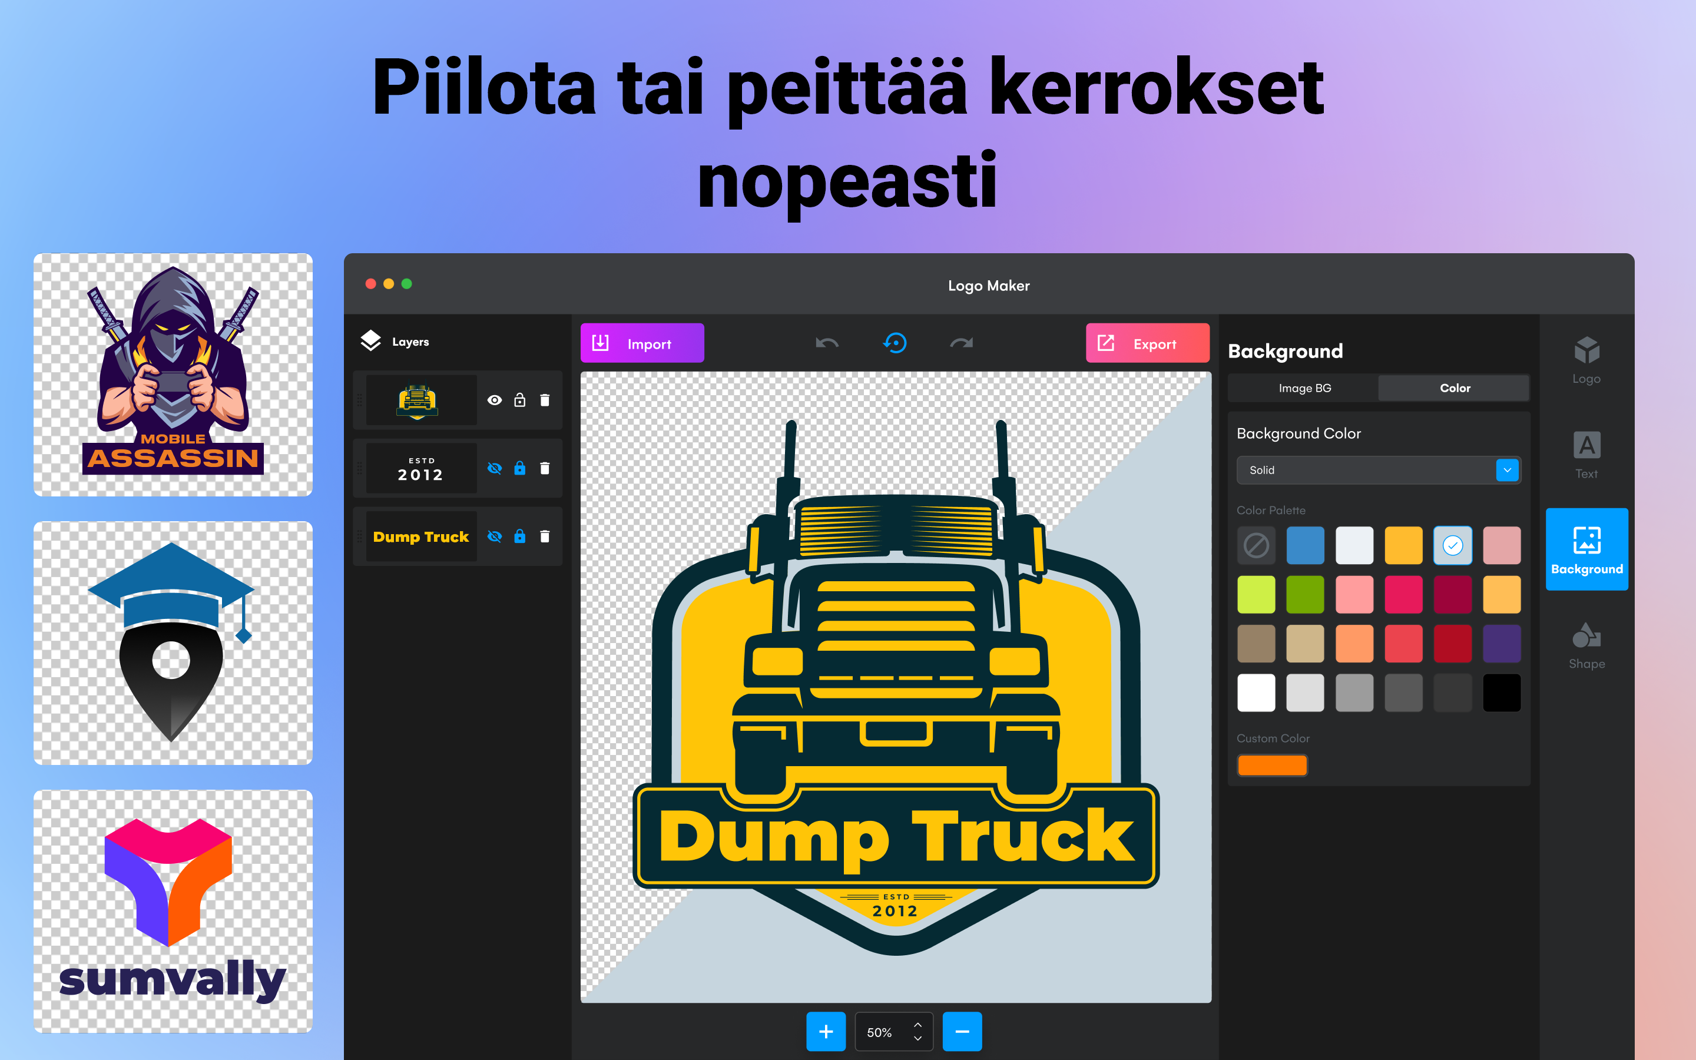Open the Text tool panel
1696x1060 pixels.
[1586, 455]
